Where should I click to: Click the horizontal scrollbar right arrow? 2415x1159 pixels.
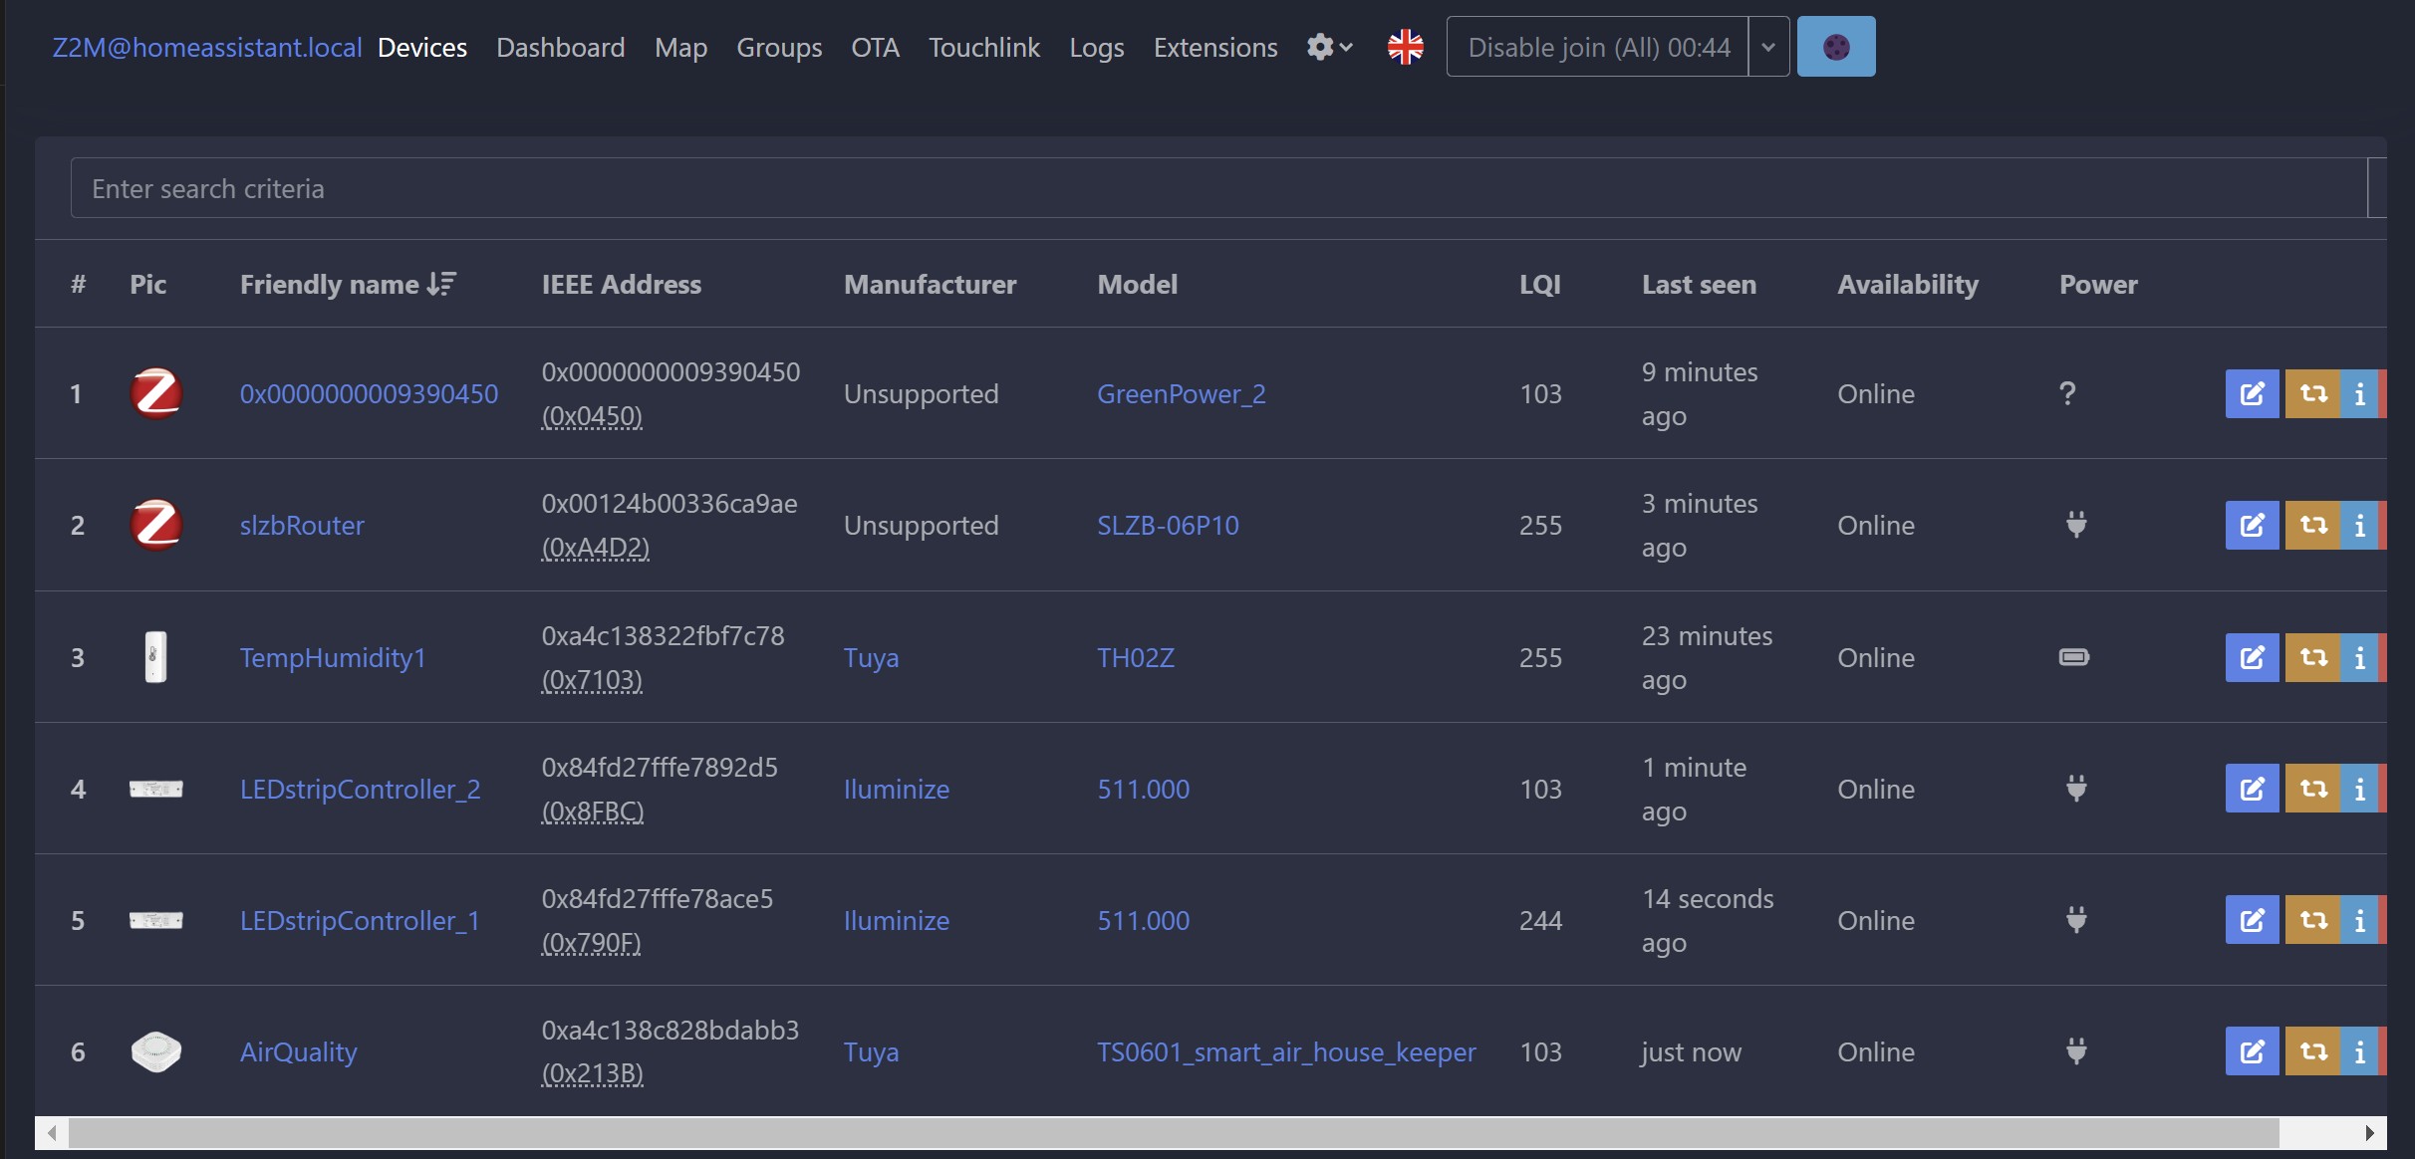coord(2369,1132)
